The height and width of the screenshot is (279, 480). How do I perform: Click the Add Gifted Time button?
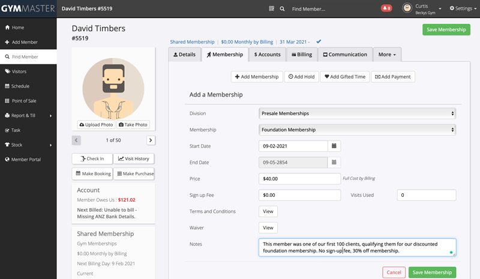344,77
